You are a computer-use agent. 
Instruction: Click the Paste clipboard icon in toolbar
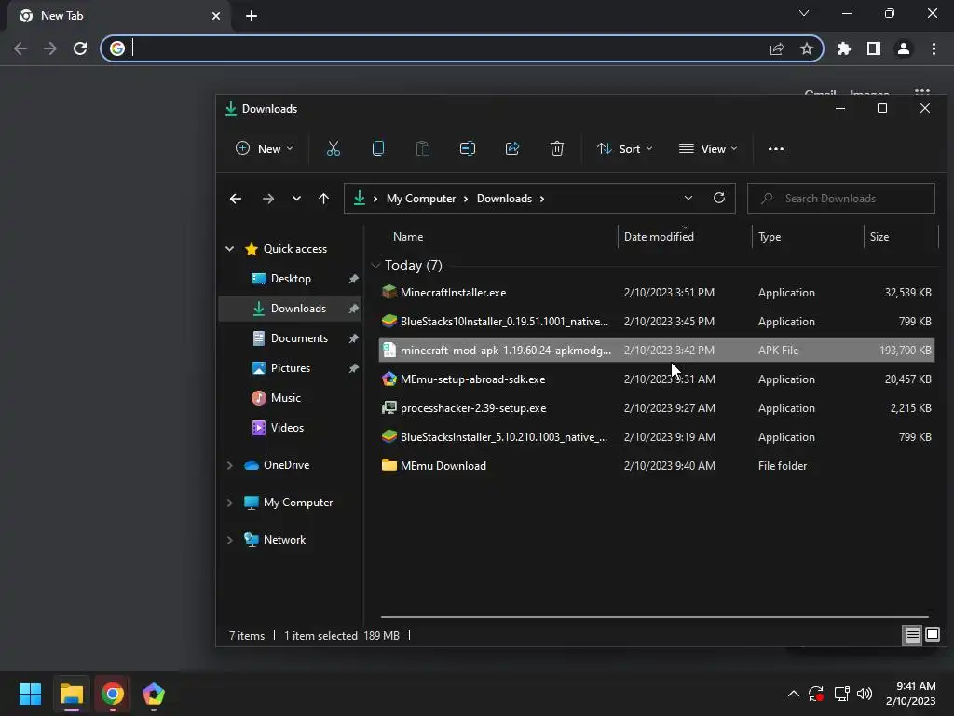tap(422, 148)
